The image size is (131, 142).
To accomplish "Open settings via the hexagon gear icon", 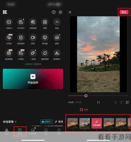I will (61, 12).
